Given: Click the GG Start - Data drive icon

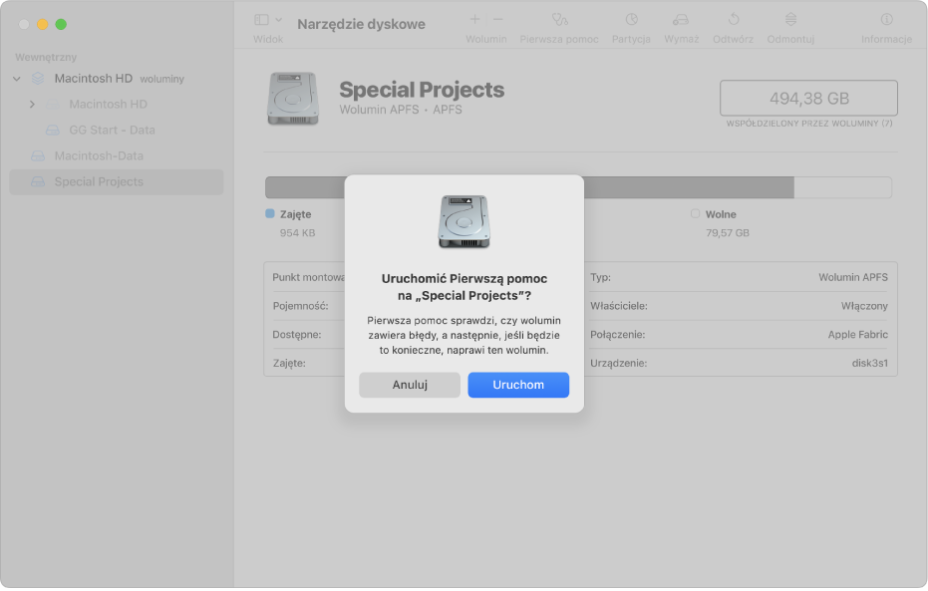Looking at the screenshot, I should pyautogui.click(x=53, y=131).
